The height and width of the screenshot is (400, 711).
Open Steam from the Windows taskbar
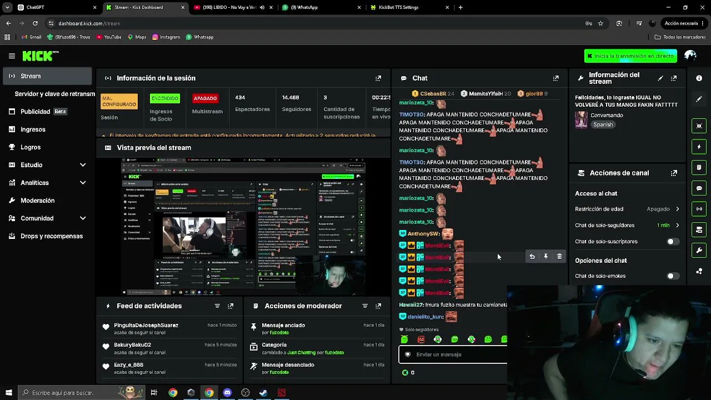(x=263, y=393)
